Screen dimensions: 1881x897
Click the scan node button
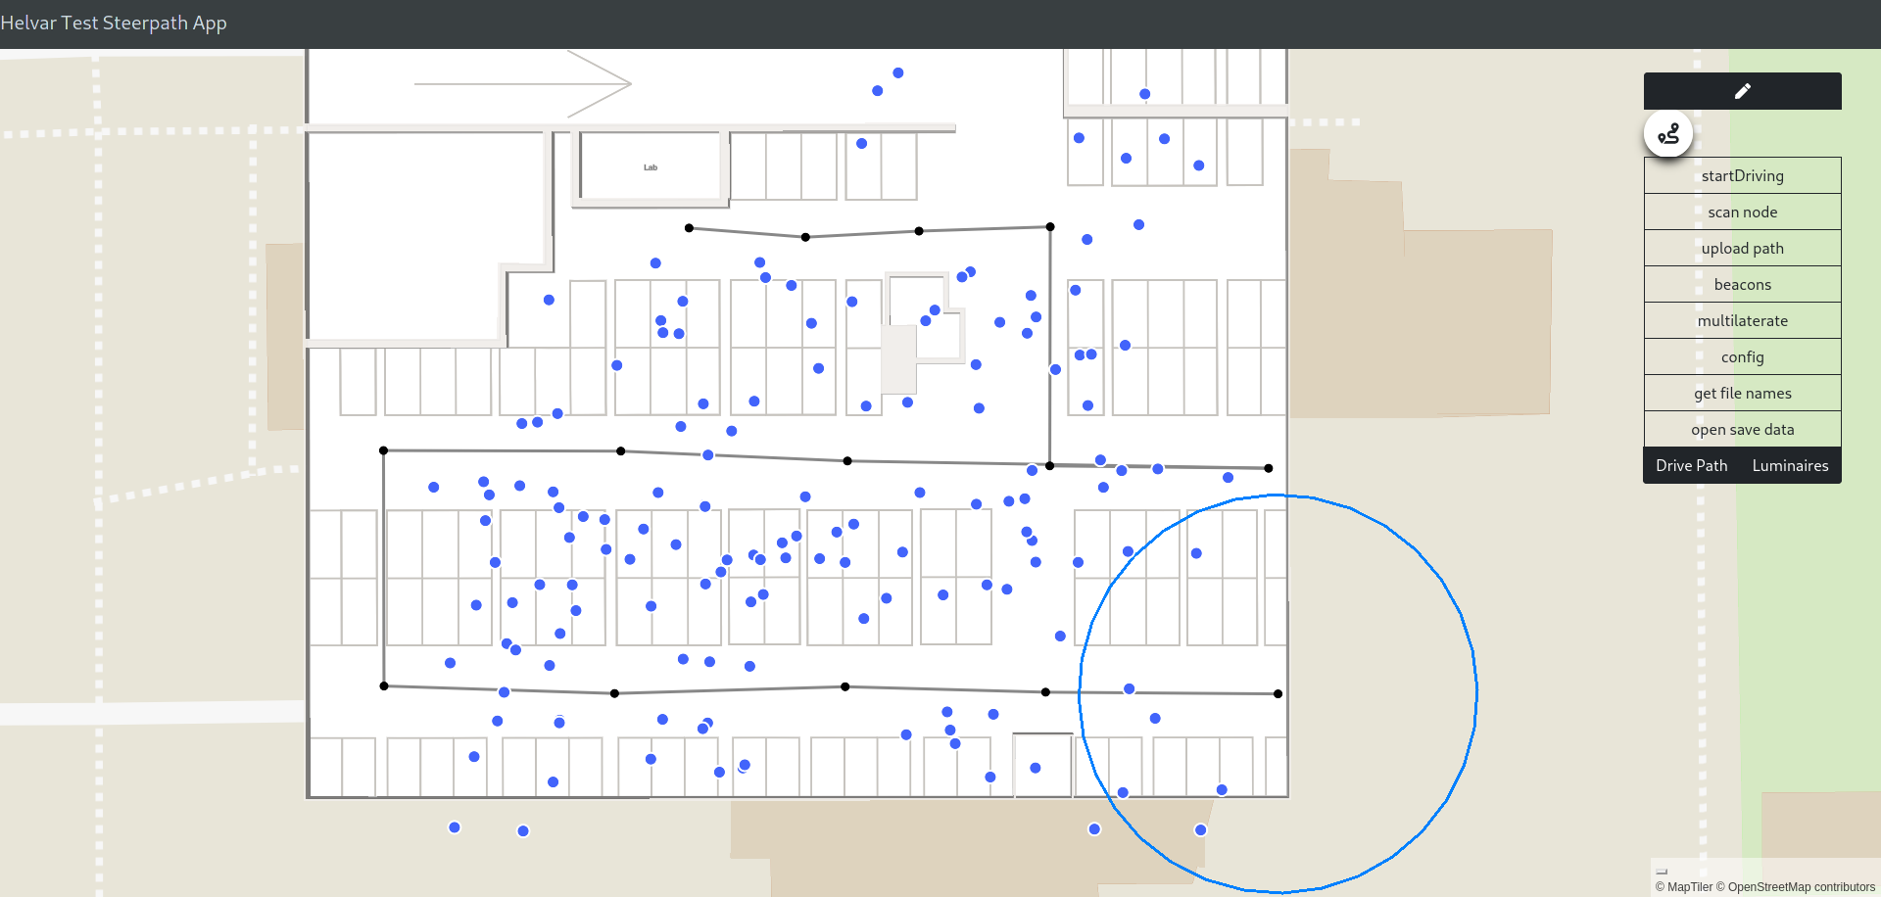(x=1742, y=212)
